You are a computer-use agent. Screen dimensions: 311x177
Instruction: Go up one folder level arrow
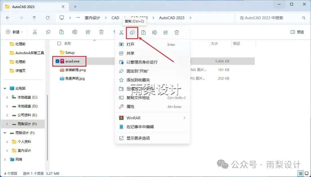tap(34, 18)
